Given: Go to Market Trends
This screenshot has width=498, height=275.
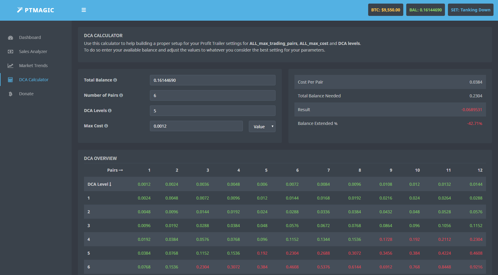Looking at the screenshot, I should [x=33, y=66].
